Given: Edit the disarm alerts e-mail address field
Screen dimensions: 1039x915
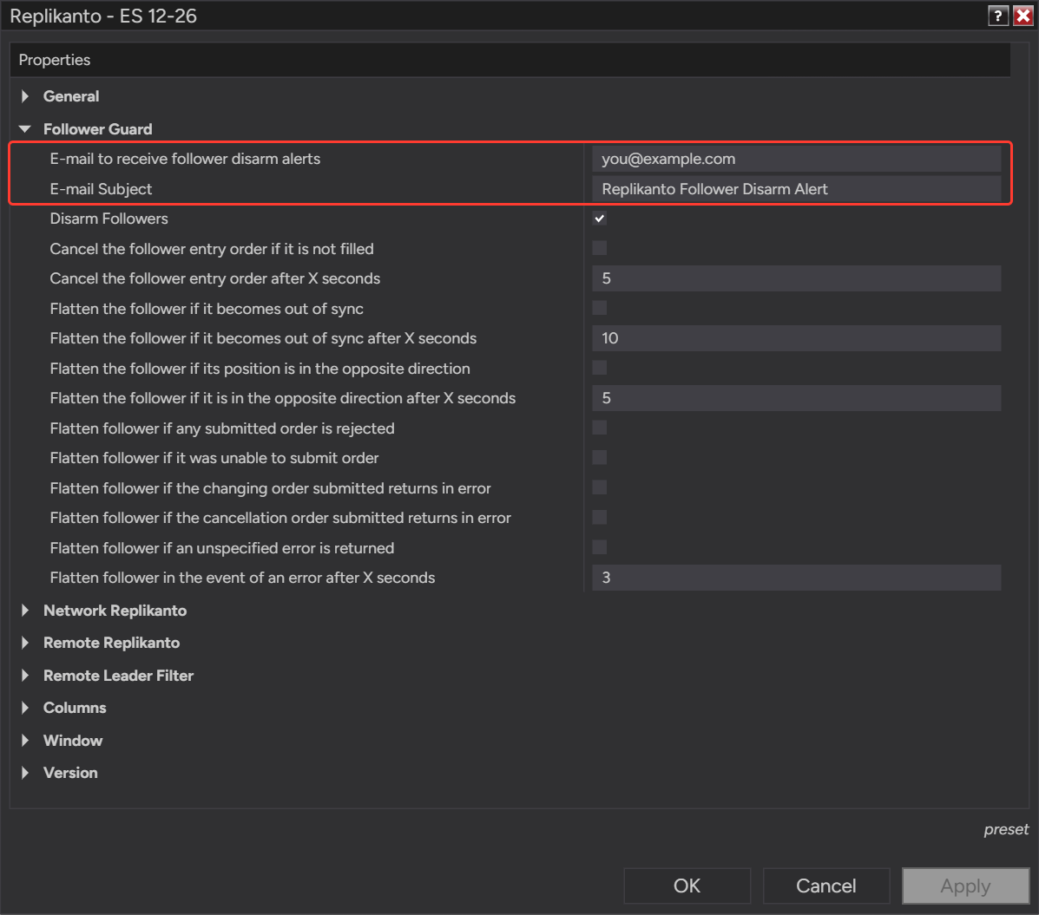Looking at the screenshot, I should 797,159.
